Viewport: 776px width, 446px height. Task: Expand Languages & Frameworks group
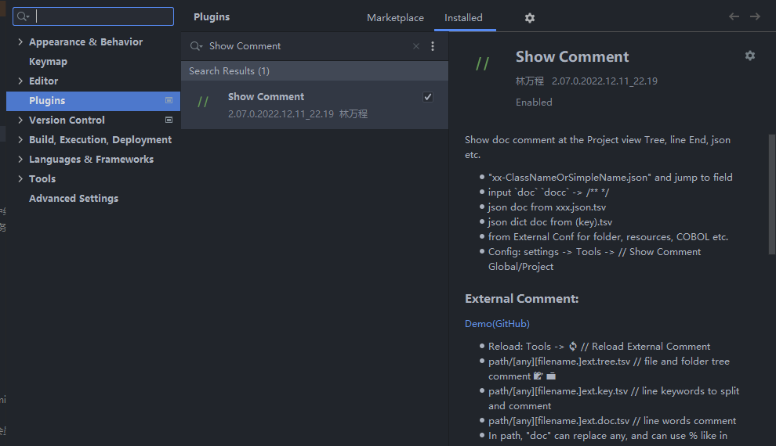20,159
